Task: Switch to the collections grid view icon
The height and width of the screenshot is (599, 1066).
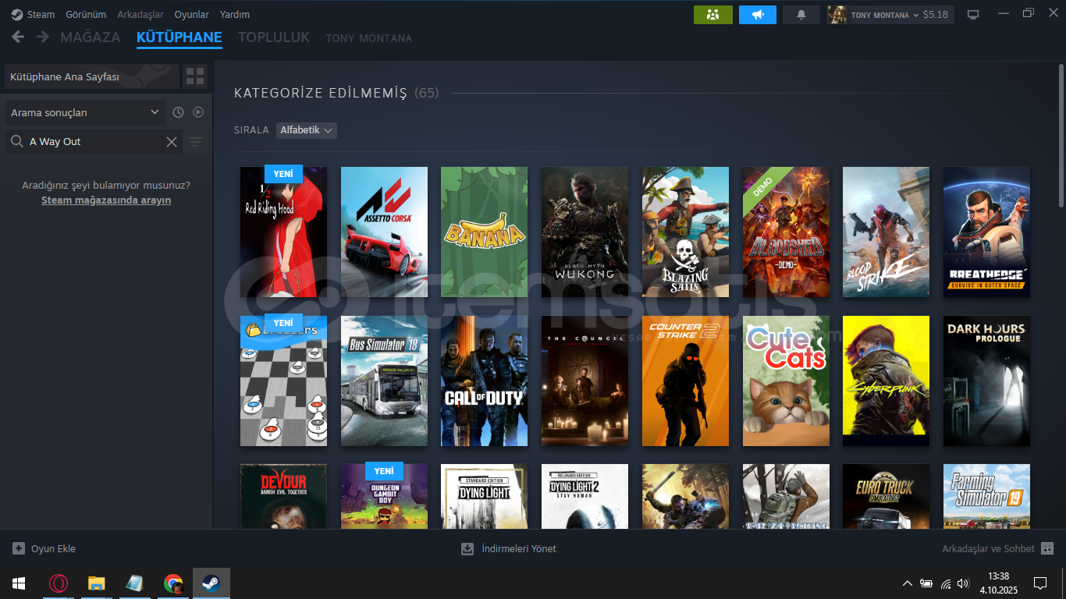Action: pyautogui.click(x=195, y=76)
